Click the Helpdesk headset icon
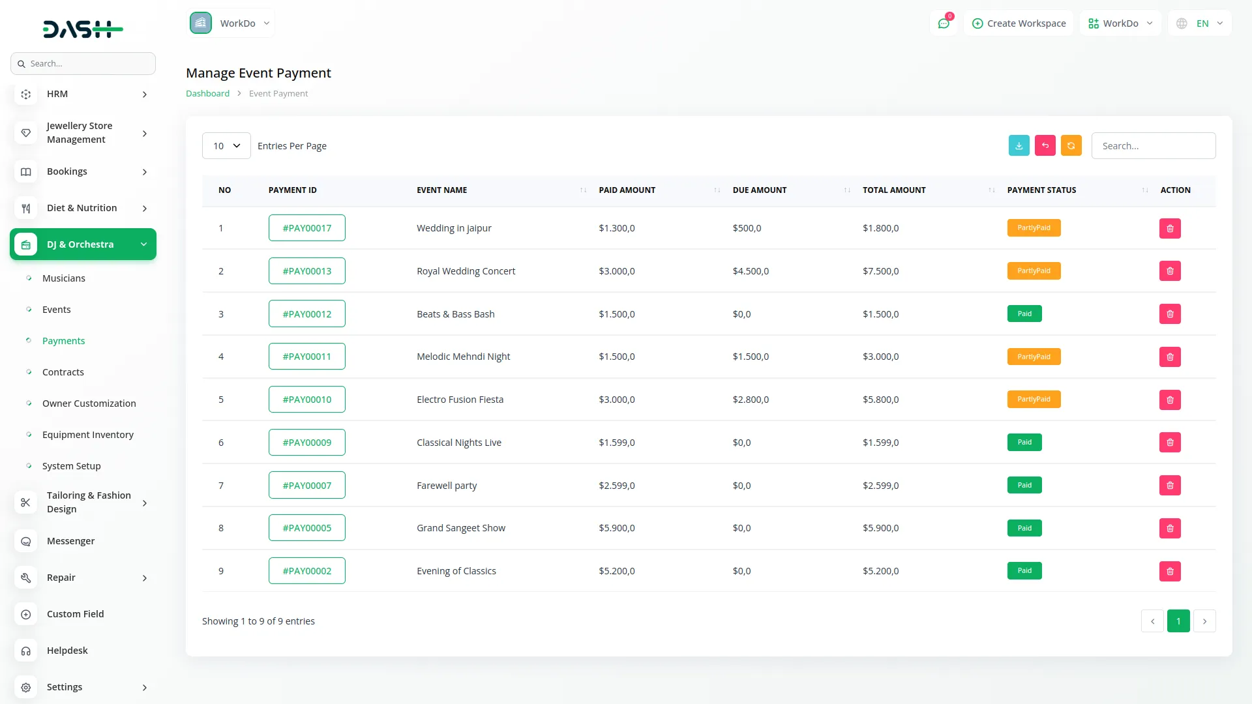Viewport: 1252px width, 704px height. (26, 651)
